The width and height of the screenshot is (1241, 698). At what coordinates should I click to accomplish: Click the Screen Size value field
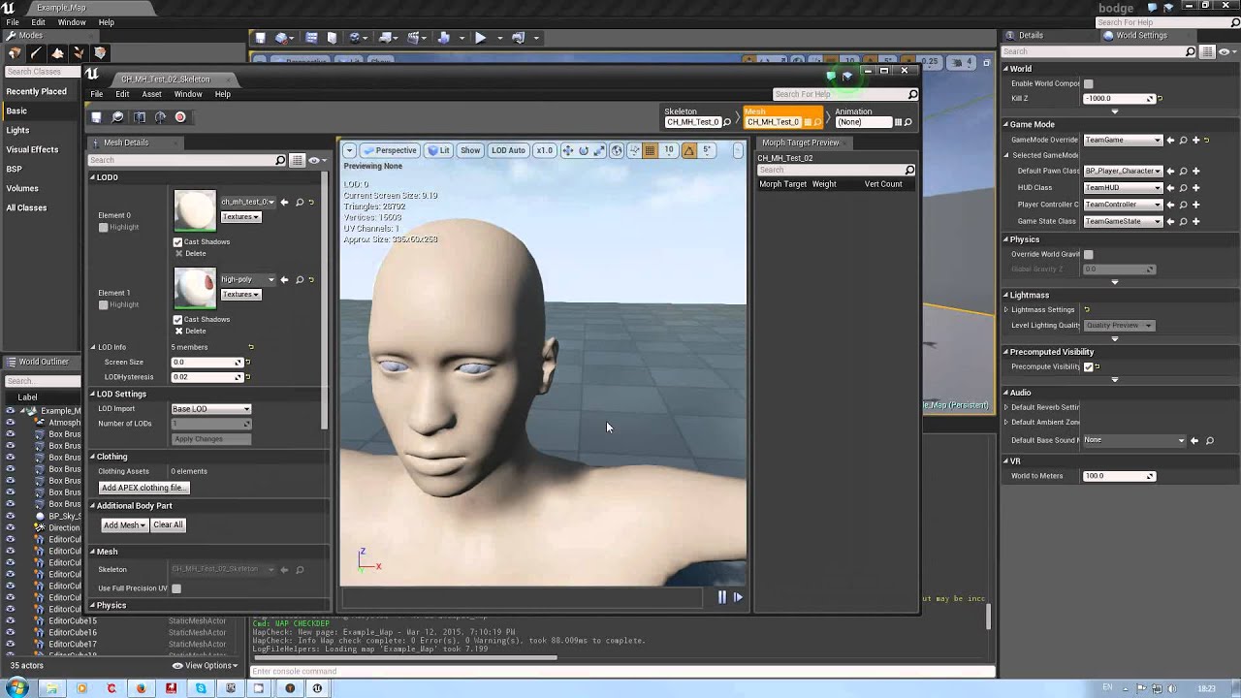click(x=206, y=362)
